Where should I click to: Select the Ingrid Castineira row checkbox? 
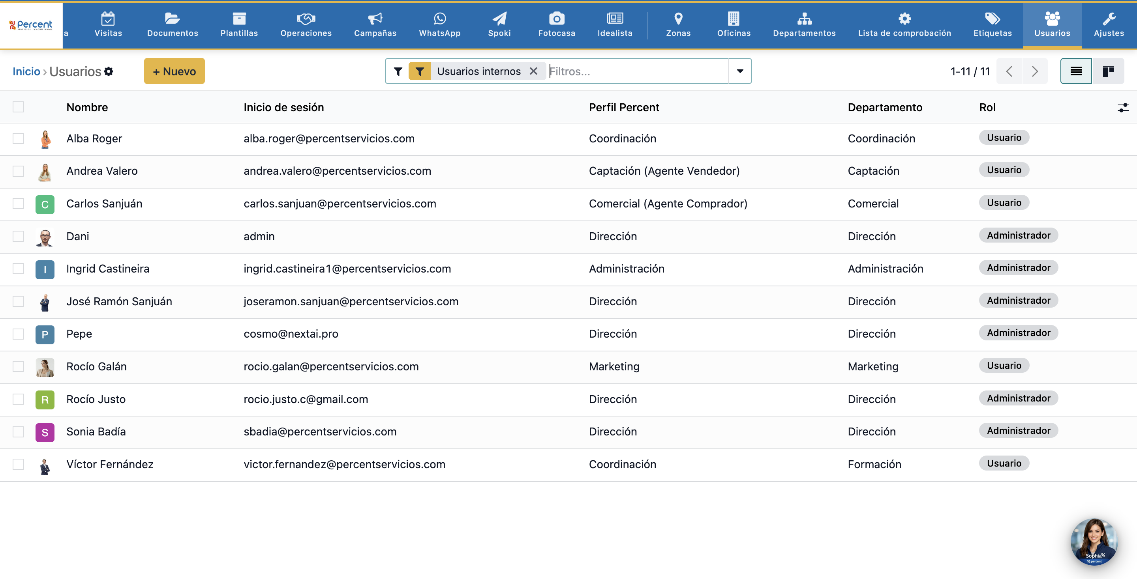[x=18, y=269]
